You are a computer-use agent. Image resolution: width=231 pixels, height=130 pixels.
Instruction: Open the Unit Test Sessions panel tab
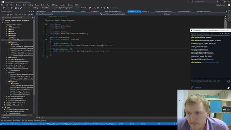[x=27, y=120]
